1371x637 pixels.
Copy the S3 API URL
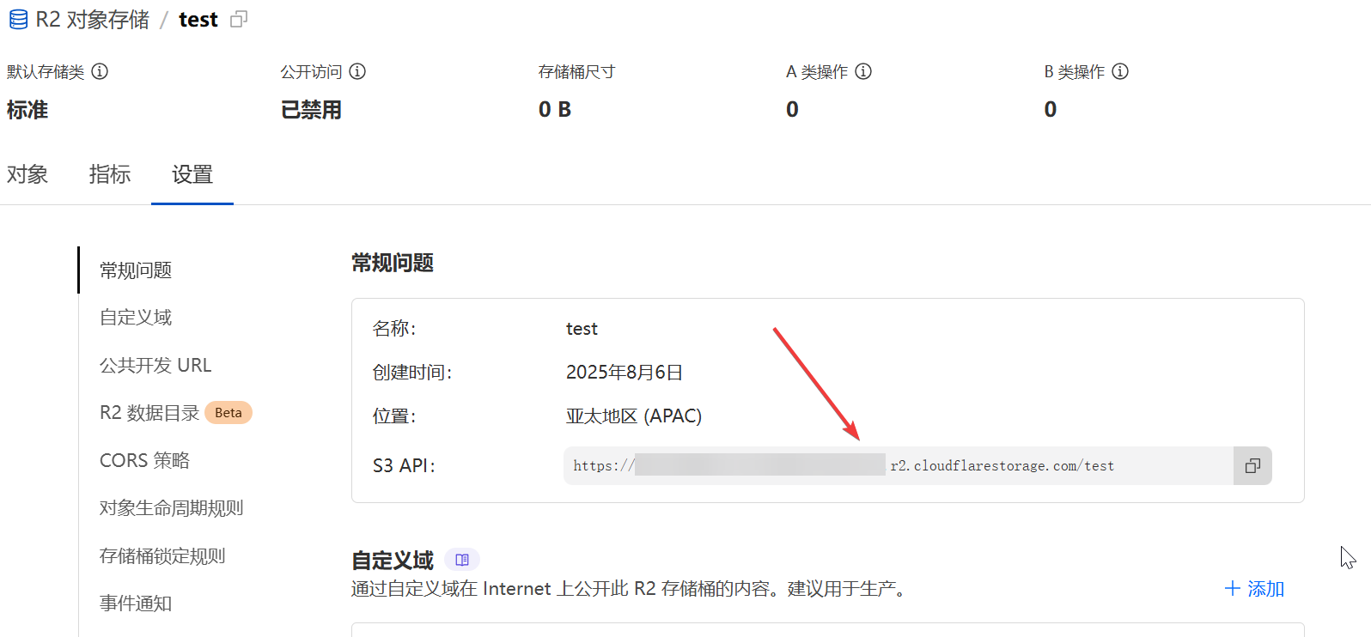pos(1252,465)
